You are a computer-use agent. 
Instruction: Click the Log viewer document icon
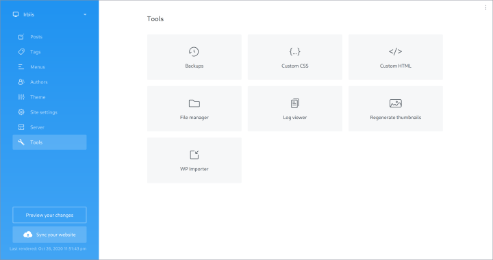[x=294, y=103]
